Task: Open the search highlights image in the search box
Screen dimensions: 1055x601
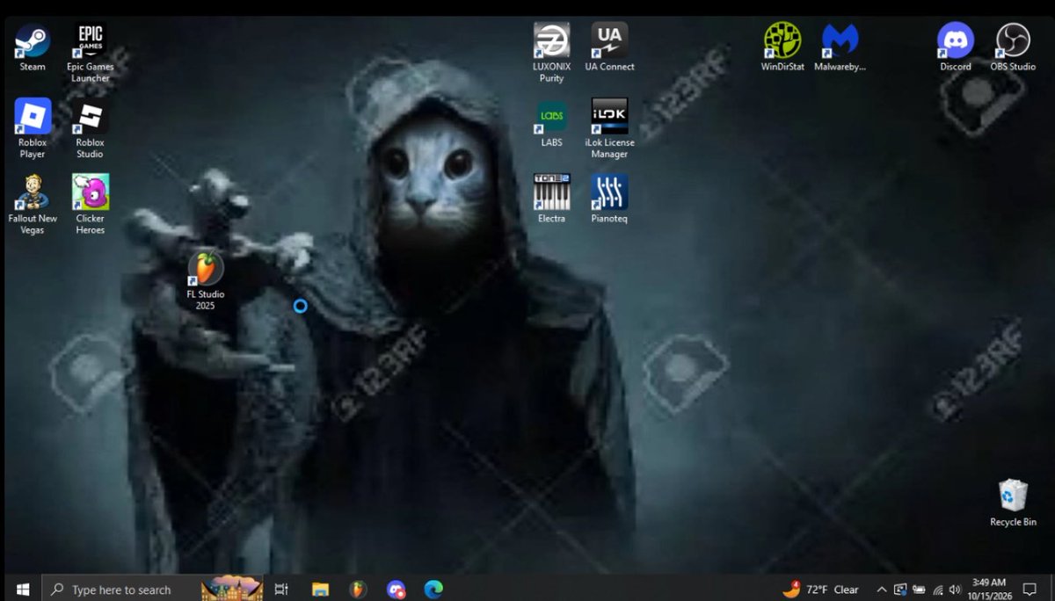Action: (232, 589)
